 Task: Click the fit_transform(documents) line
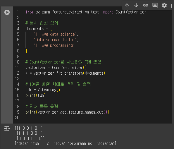point(65,73)
